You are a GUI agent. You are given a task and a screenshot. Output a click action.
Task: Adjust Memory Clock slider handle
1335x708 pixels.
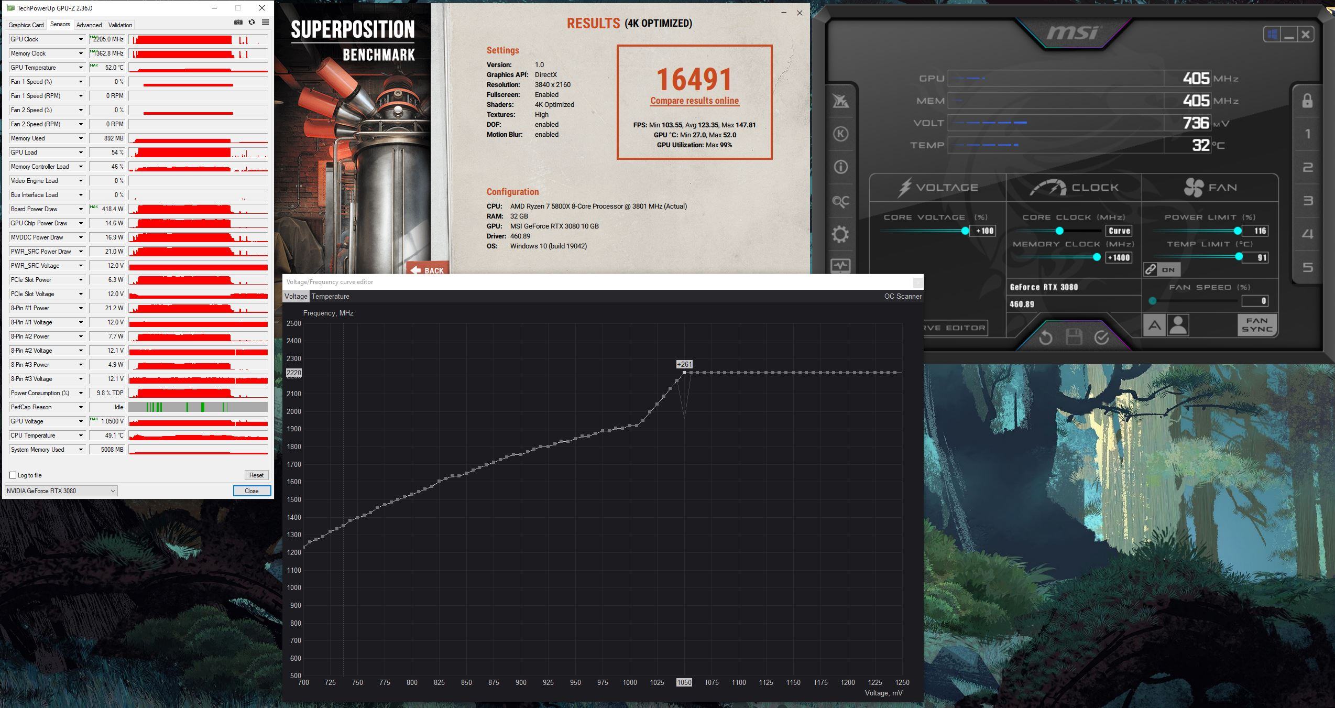click(x=1097, y=257)
